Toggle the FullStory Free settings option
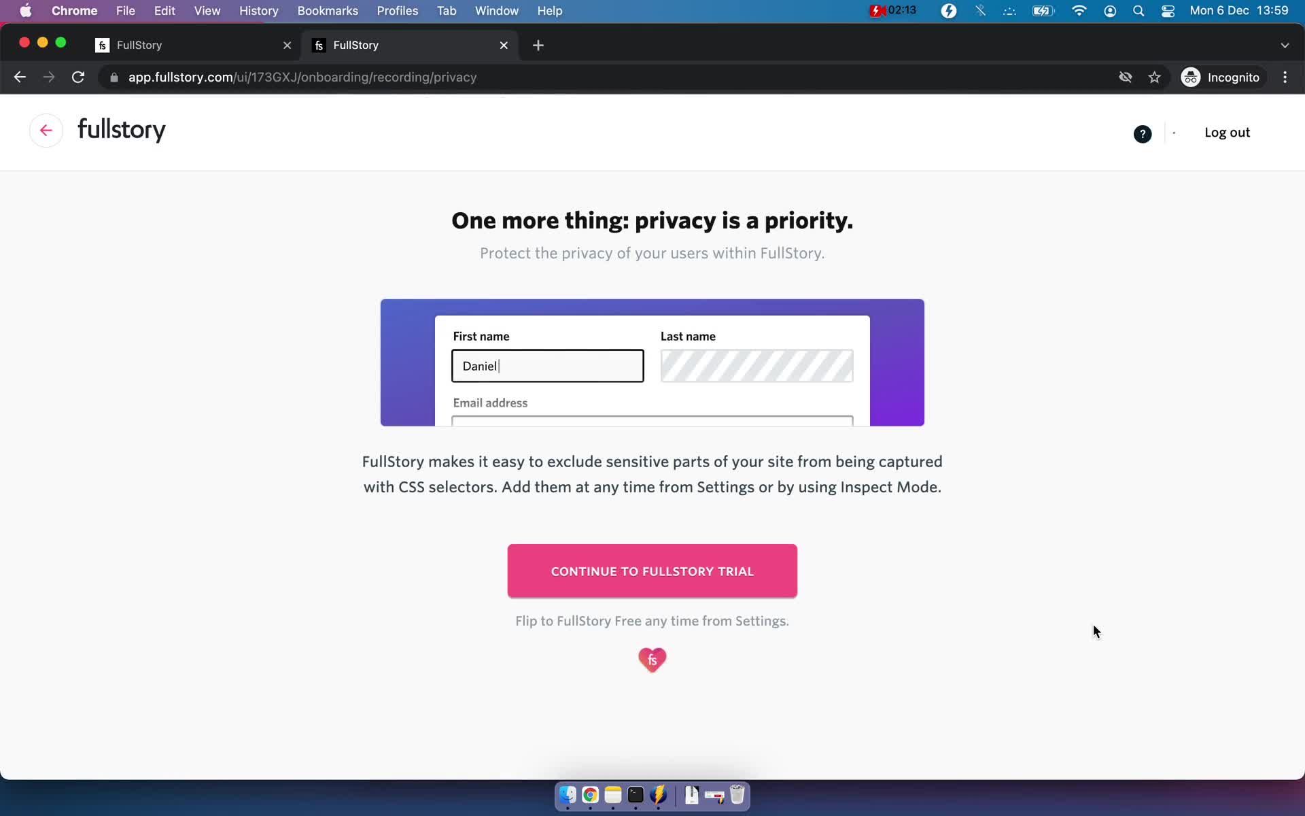 click(652, 620)
